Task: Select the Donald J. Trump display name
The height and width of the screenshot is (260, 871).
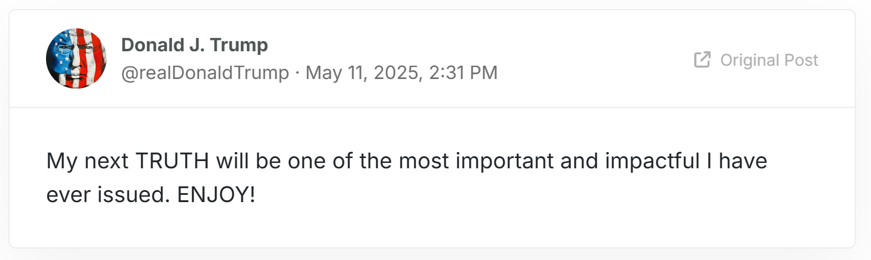Action: [195, 45]
